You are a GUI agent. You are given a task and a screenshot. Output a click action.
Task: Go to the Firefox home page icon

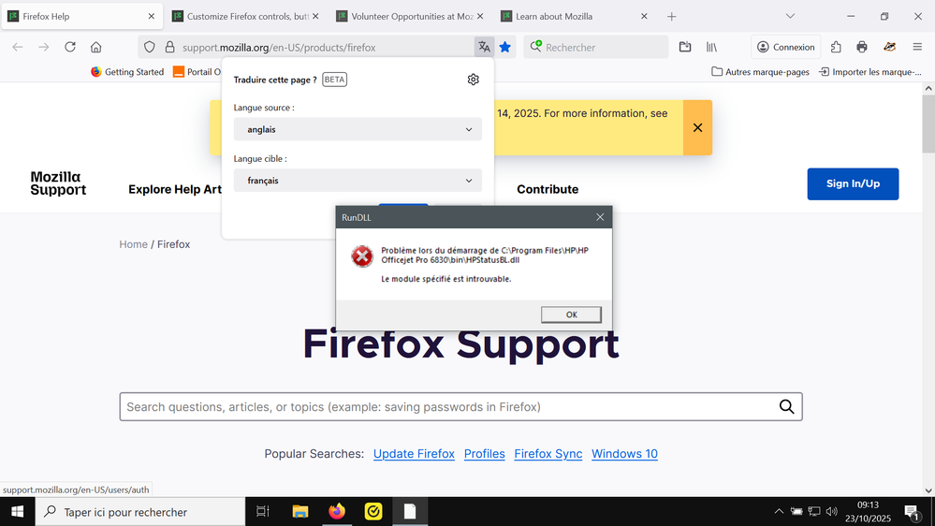[96, 47]
